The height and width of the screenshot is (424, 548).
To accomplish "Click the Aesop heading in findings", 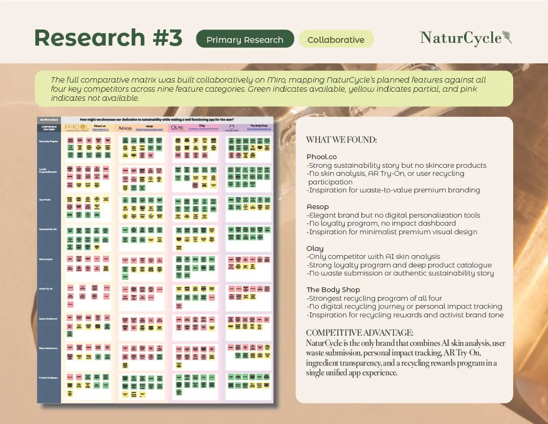I will click(317, 206).
